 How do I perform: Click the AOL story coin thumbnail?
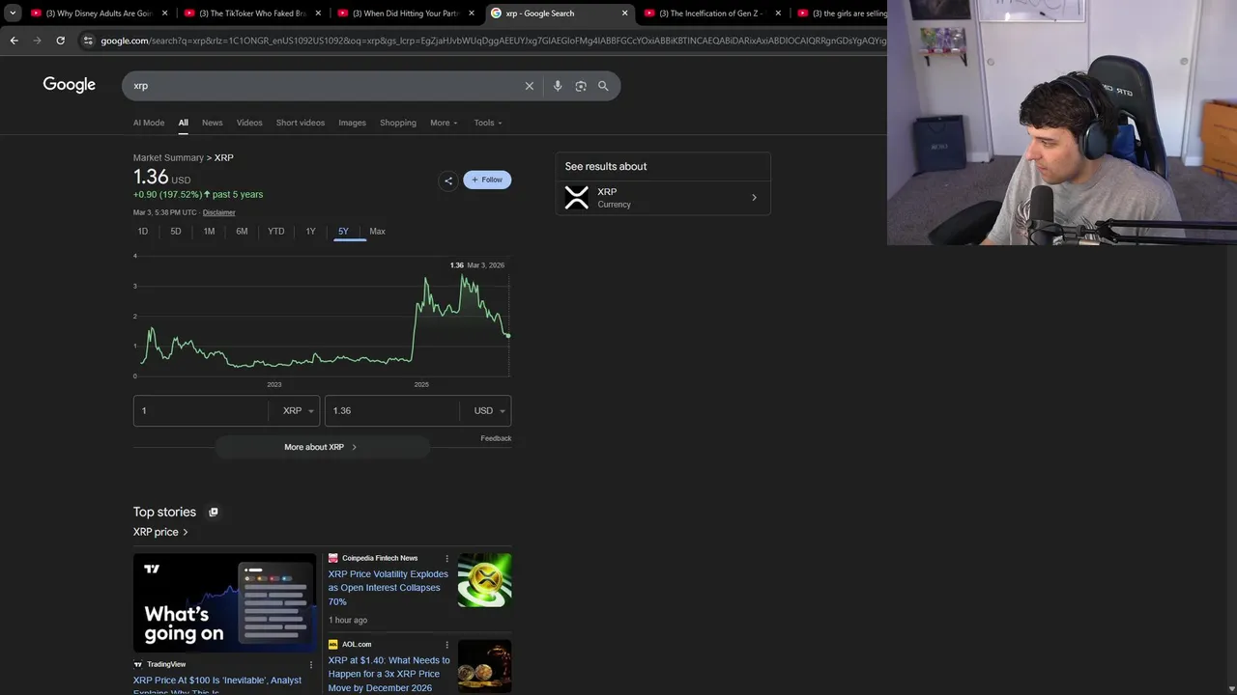coord(484,666)
